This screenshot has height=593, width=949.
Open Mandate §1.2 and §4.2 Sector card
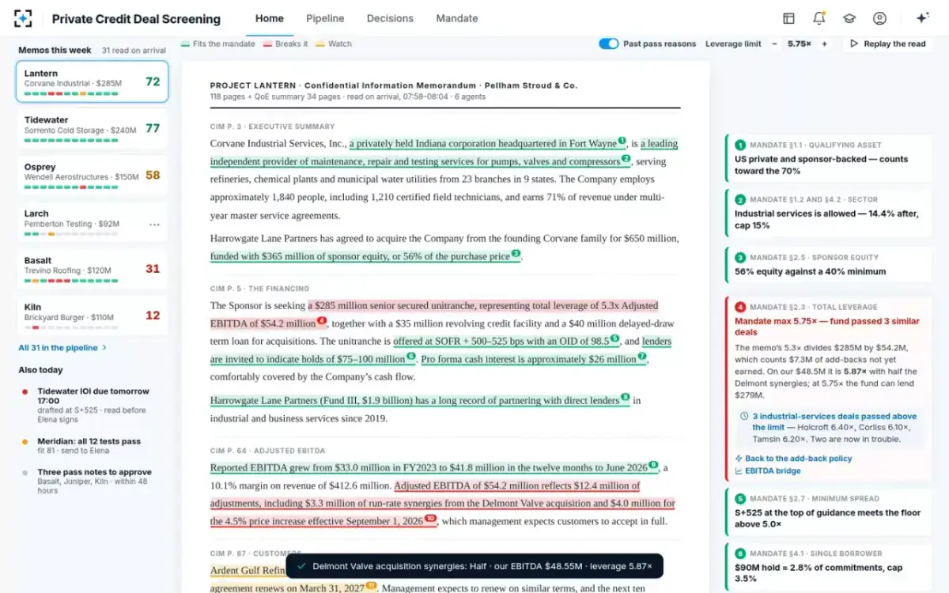pyautogui.click(x=828, y=213)
